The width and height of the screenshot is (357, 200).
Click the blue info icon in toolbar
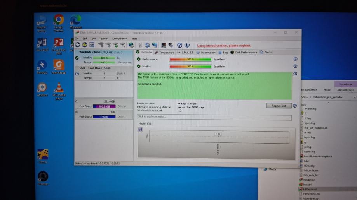coord(187,45)
